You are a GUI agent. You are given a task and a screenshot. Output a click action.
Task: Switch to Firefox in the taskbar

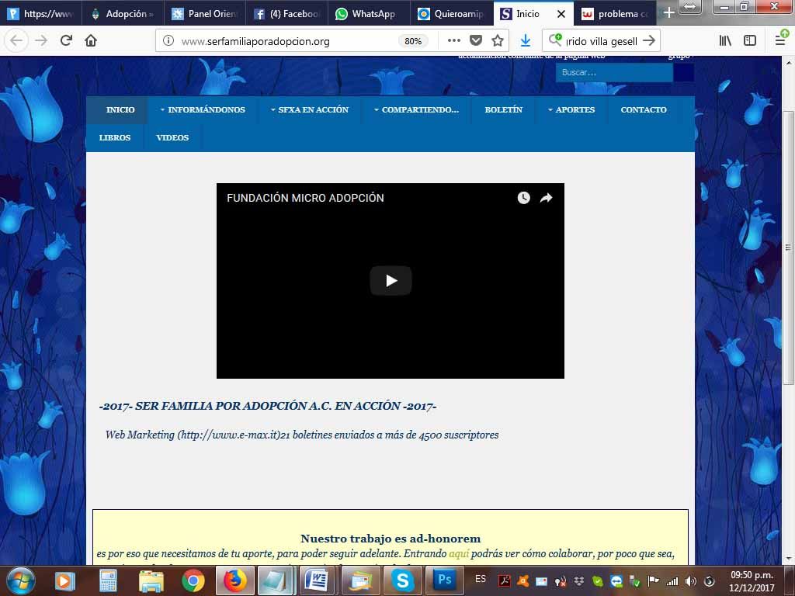[234, 580]
